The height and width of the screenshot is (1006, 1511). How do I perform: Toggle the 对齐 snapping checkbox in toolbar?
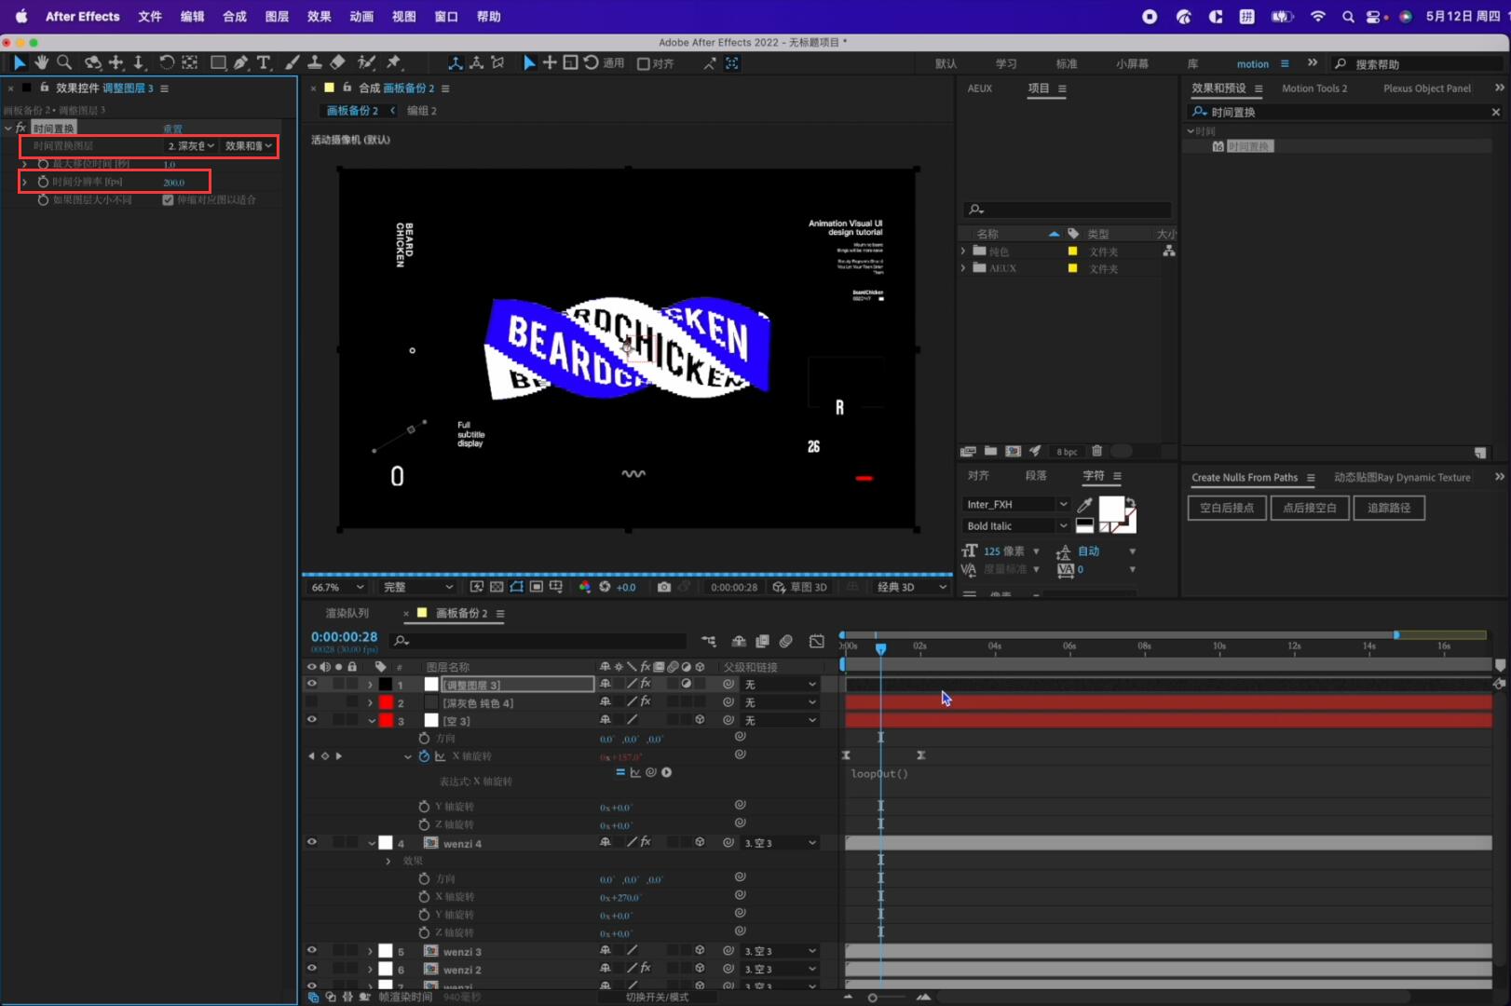coord(643,63)
